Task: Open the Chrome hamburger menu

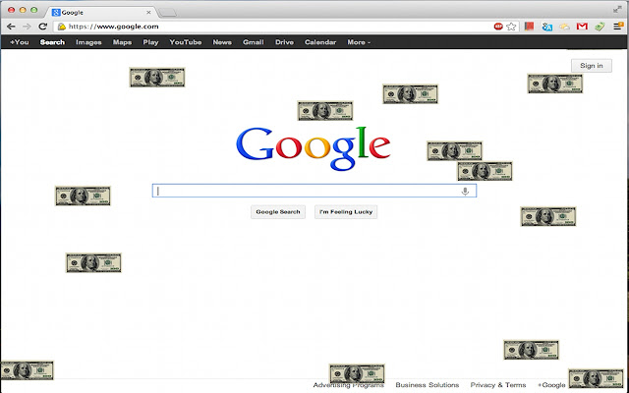Action: pos(618,27)
